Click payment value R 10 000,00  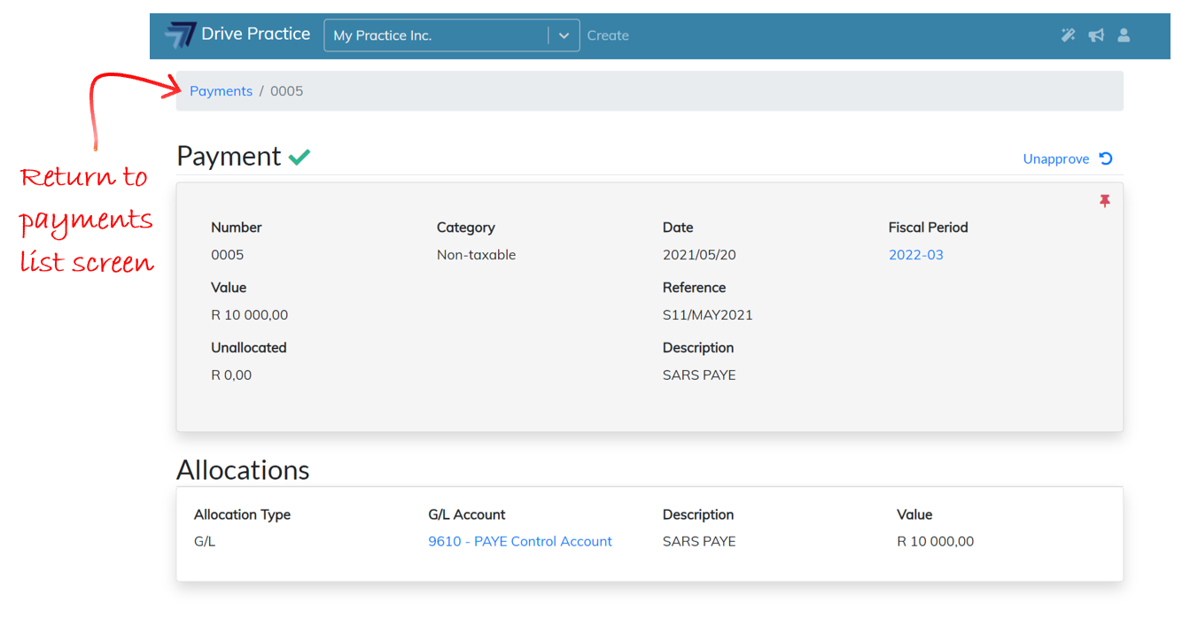(x=249, y=315)
